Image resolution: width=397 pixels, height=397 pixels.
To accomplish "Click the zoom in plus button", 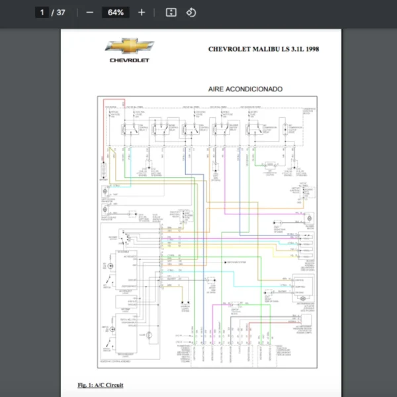I will (142, 13).
